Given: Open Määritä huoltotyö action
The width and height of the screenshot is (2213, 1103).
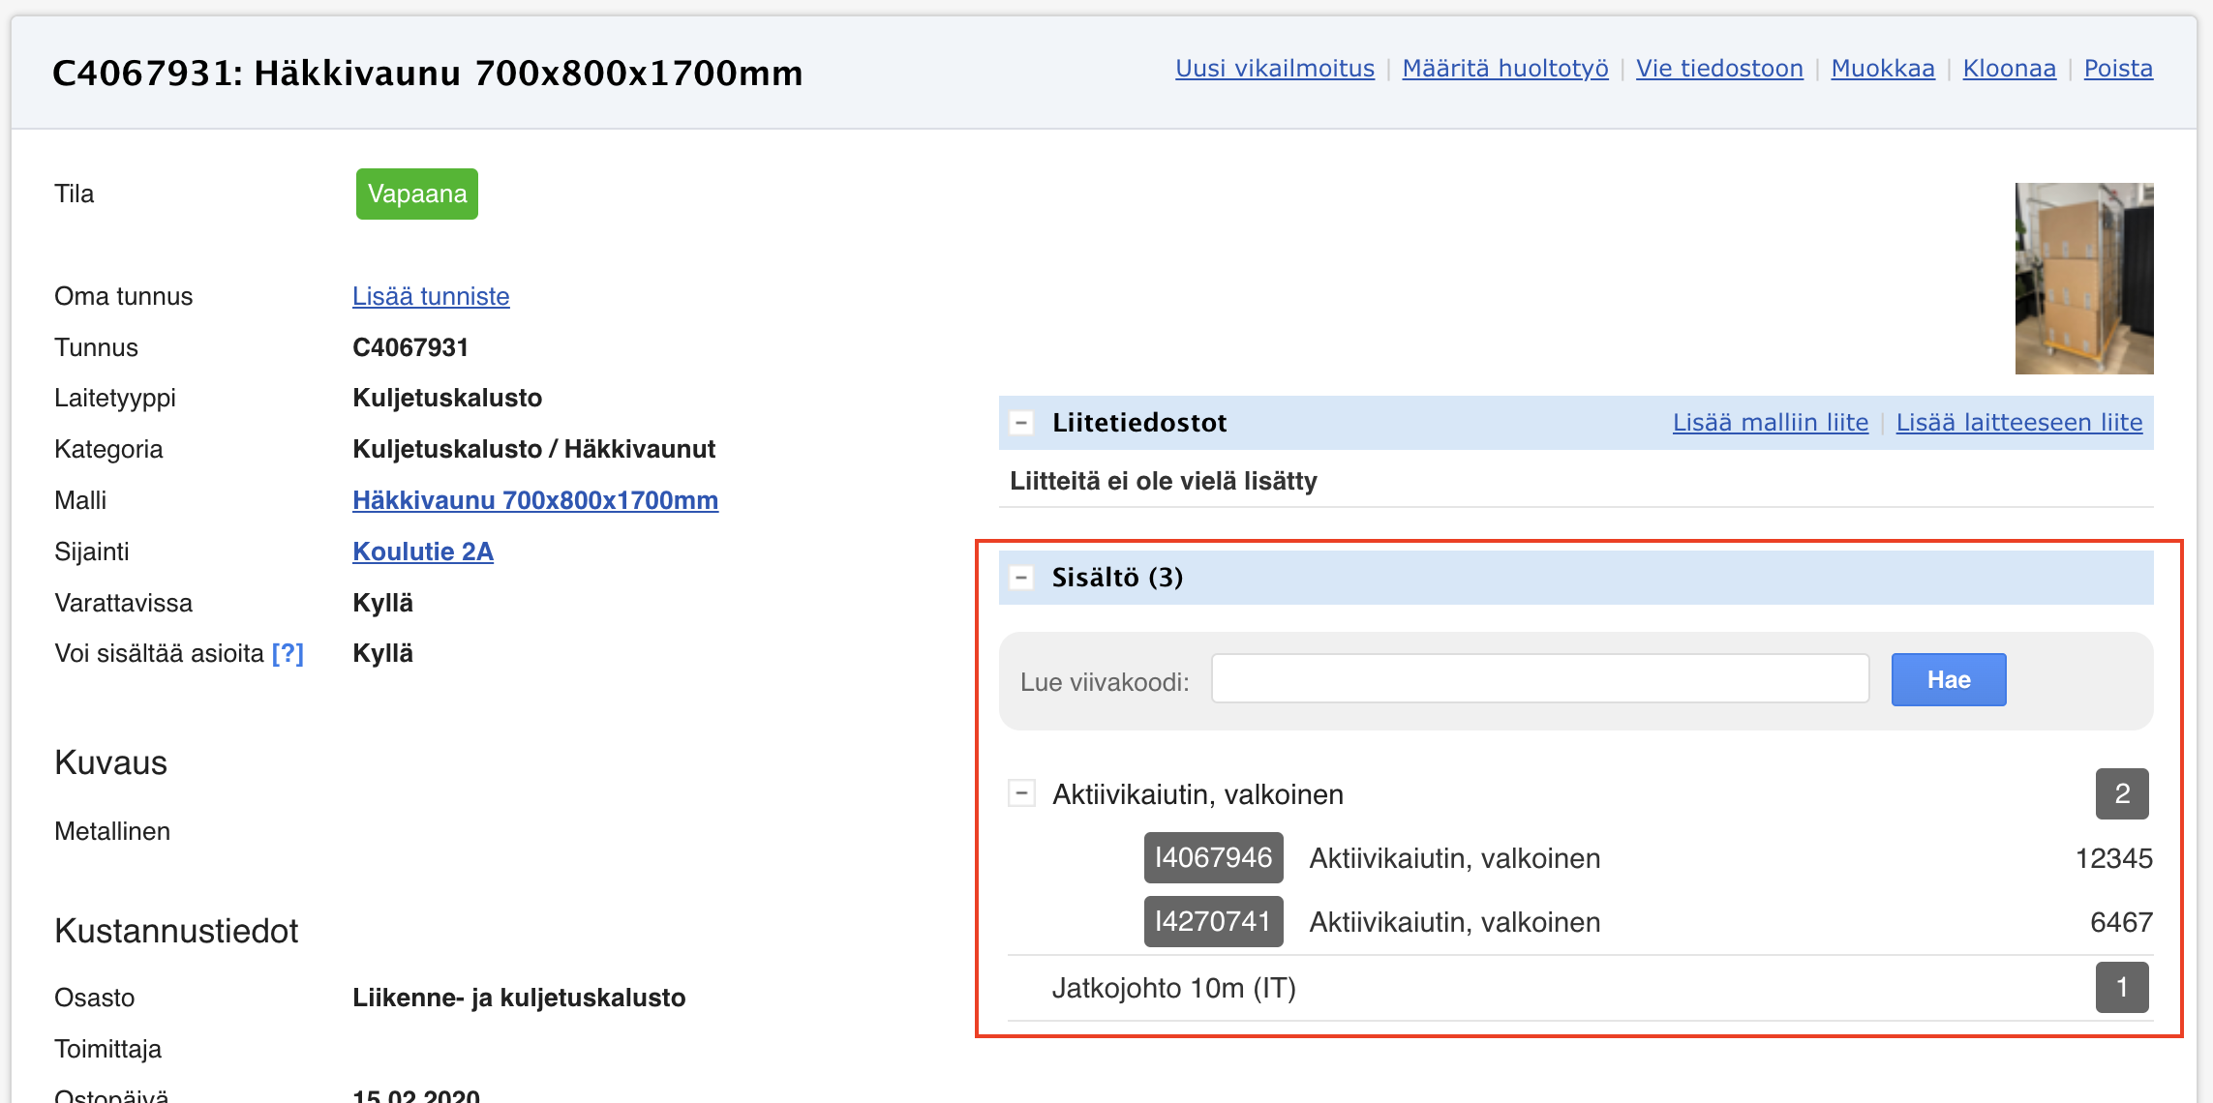Looking at the screenshot, I should tap(1504, 69).
